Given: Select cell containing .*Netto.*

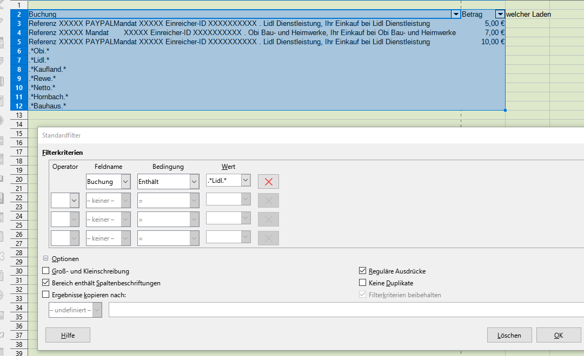Looking at the screenshot, I should 244,88.
